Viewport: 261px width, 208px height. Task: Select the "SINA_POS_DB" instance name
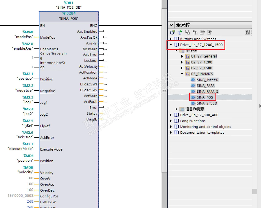click(69, 7)
